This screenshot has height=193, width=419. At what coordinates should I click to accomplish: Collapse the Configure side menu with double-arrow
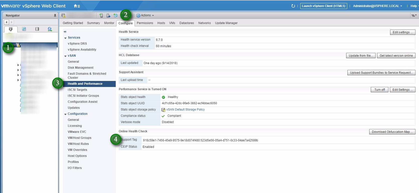[65, 32]
